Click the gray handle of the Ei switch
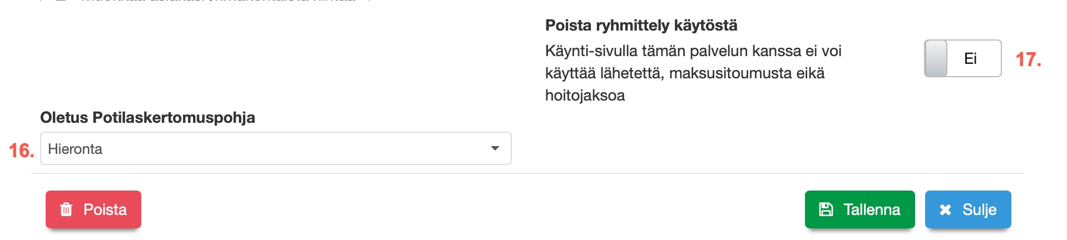This screenshot has width=1067, height=240. point(936,58)
